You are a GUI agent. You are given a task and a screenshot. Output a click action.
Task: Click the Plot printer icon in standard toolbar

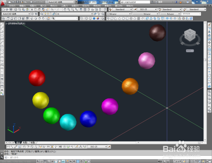point(16,9)
